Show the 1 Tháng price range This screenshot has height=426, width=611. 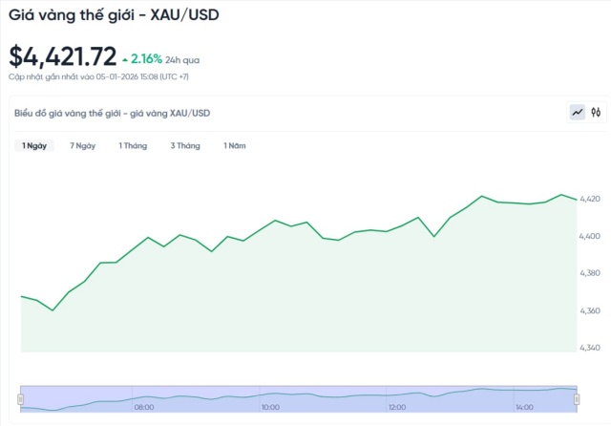click(x=134, y=146)
